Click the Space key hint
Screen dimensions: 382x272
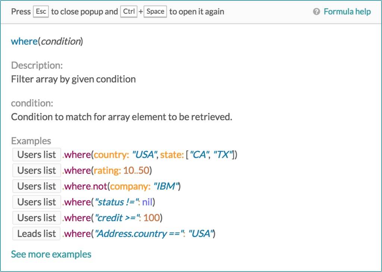155,12
